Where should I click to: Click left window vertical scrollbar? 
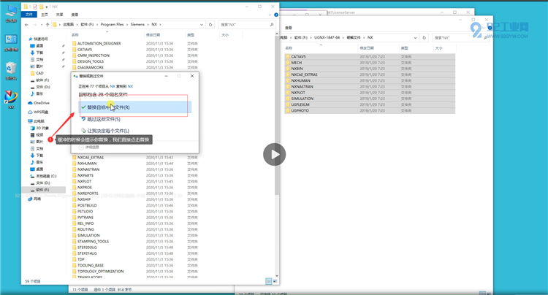(277, 115)
